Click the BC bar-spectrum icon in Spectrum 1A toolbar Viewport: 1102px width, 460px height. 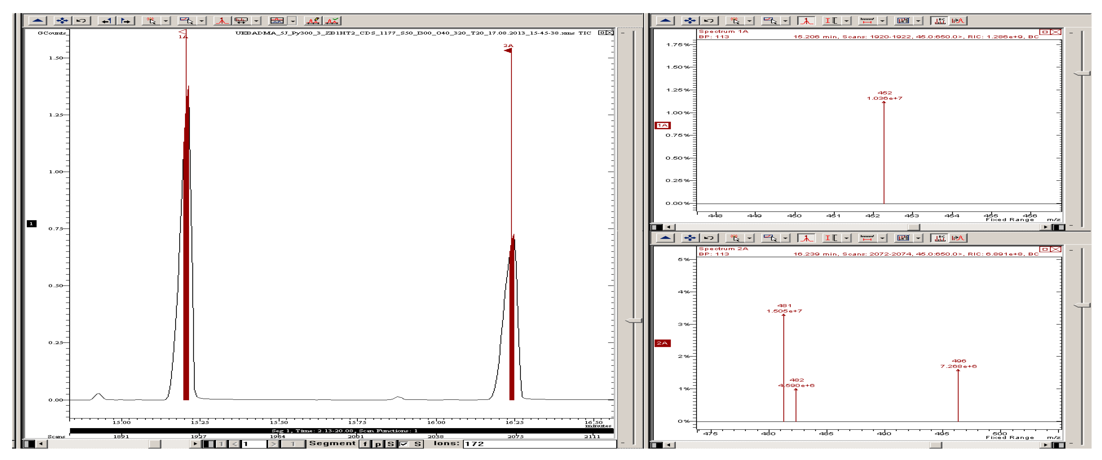point(940,20)
